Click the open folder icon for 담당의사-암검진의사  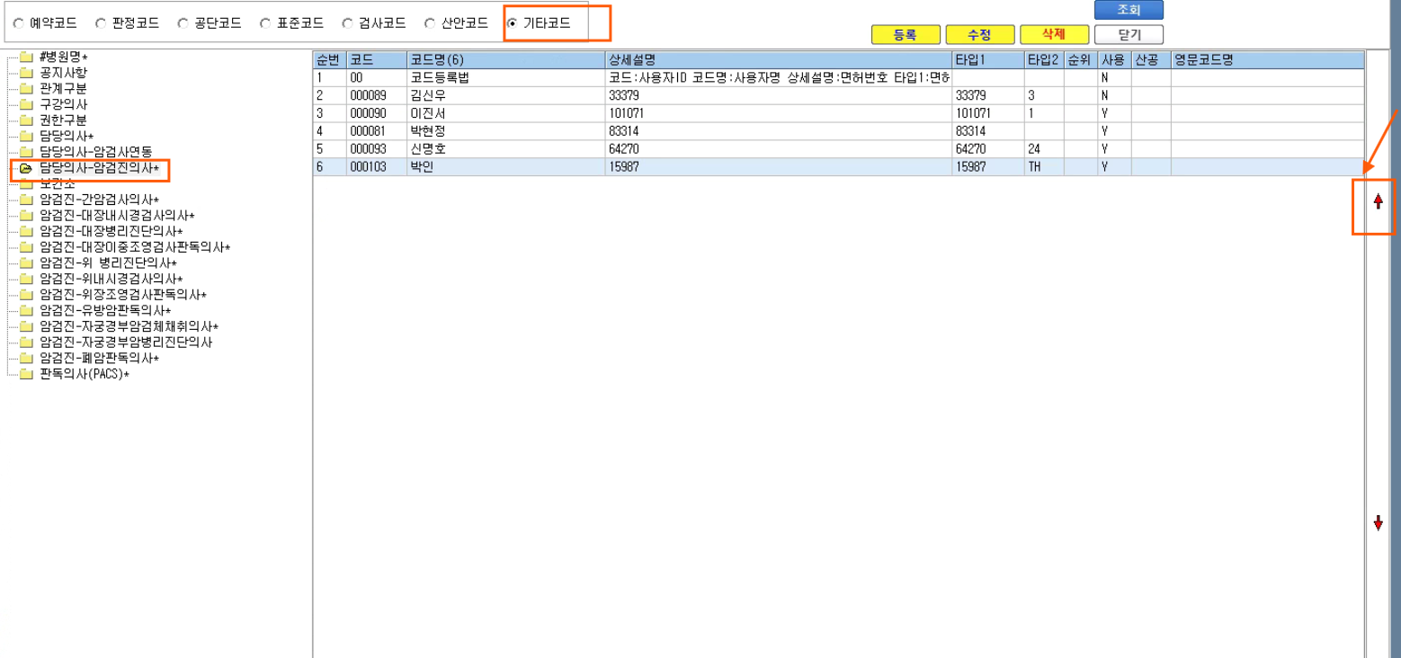tap(25, 168)
